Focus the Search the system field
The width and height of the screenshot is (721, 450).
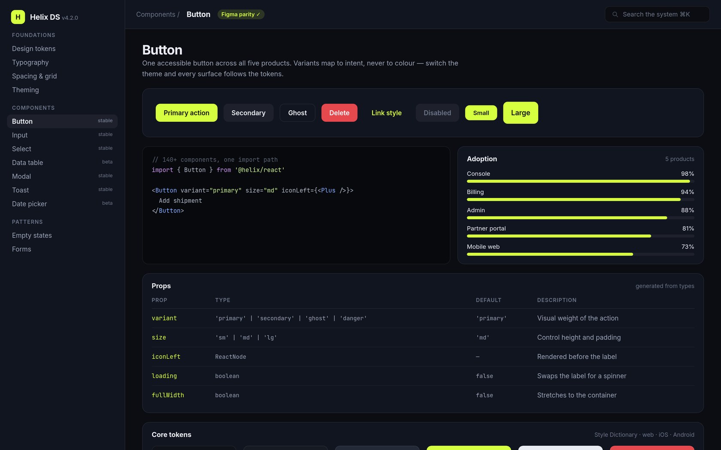pyautogui.click(x=657, y=15)
